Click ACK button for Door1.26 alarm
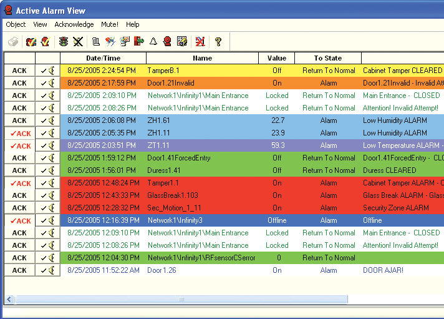The image size is (444, 319). [19, 270]
